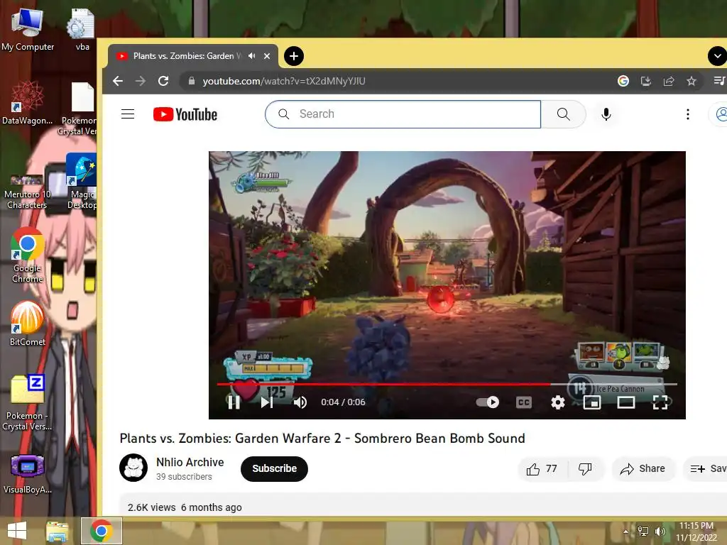Search with your voice microphone

click(x=606, y=114)
